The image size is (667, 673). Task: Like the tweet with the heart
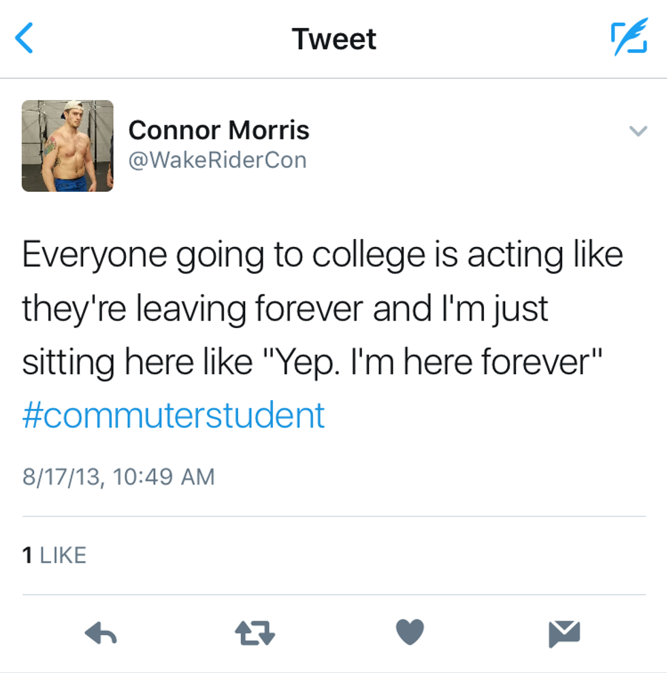pyautogui.click(x=410, y=633)
